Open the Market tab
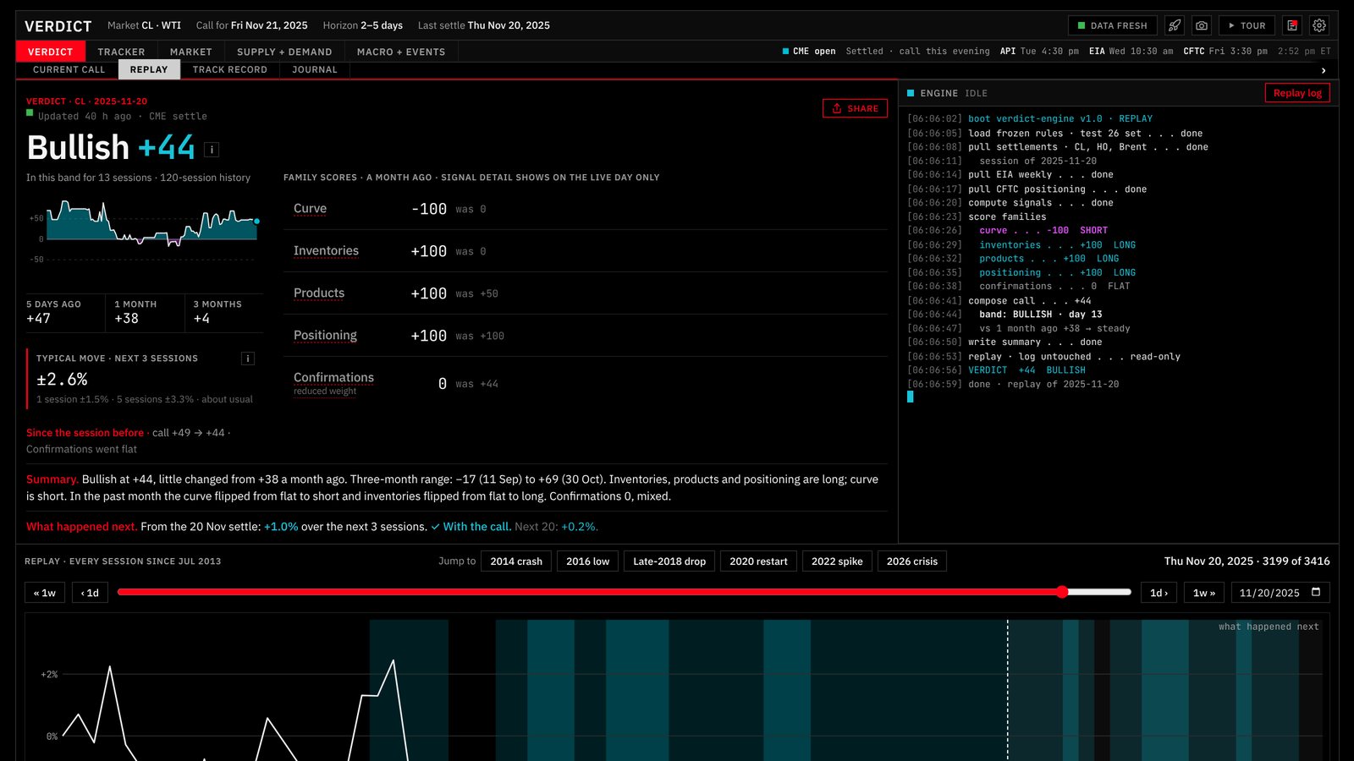Viewport: 1354px width, 761px height. click(191, 52)
